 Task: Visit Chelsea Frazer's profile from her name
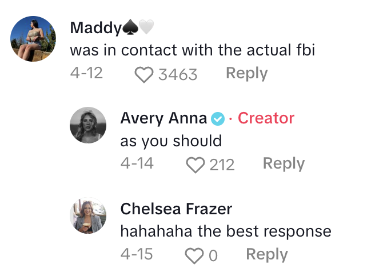point(176,209)
